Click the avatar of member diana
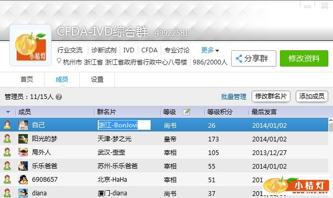This screenshot has height=198, width=333. tap(23, 193)
